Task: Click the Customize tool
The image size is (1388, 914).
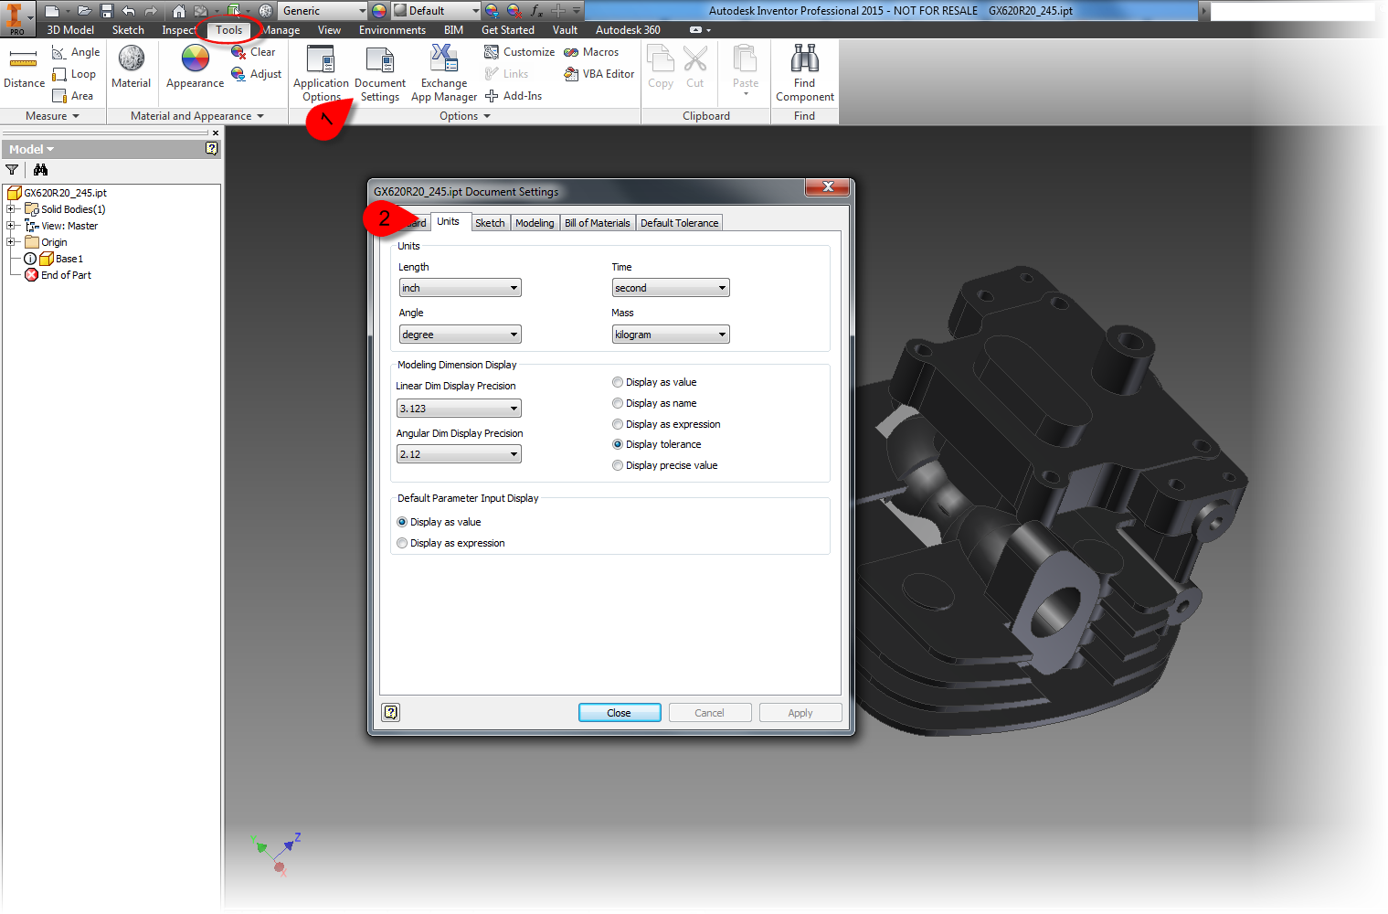Action: tap(519, 52)
